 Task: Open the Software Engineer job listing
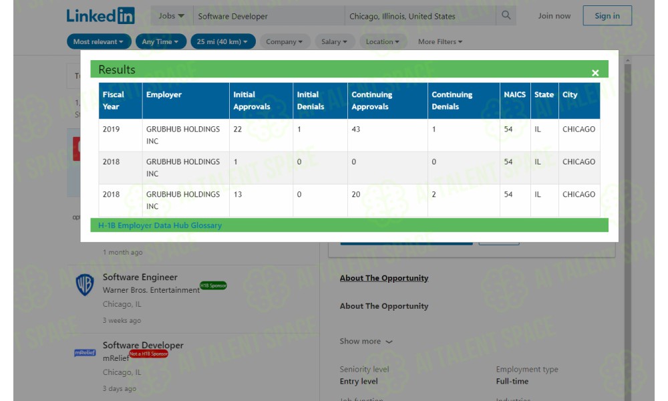point(140,277)
